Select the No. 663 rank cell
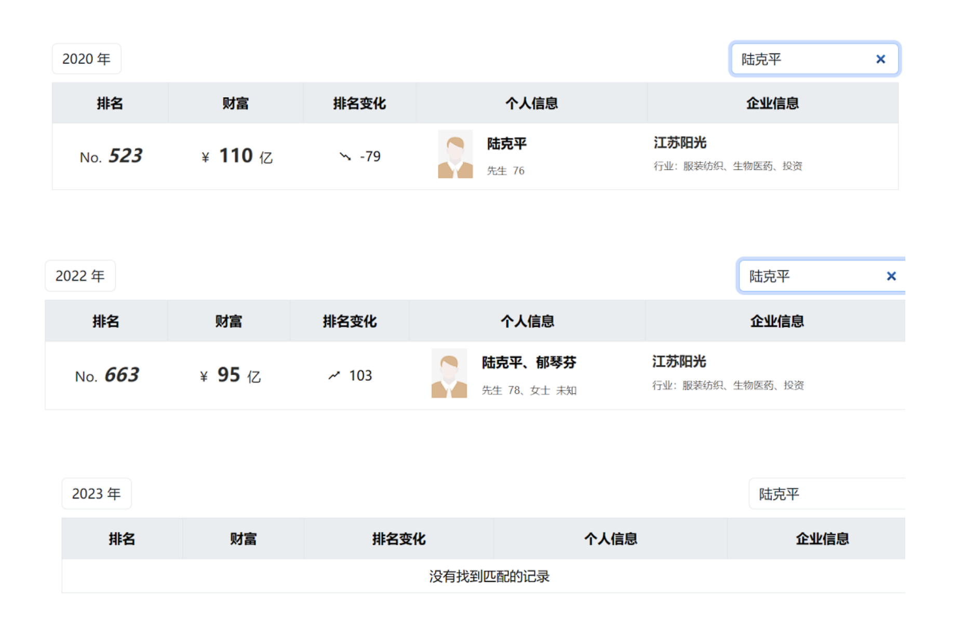964x621 pixels. (107, 375)
